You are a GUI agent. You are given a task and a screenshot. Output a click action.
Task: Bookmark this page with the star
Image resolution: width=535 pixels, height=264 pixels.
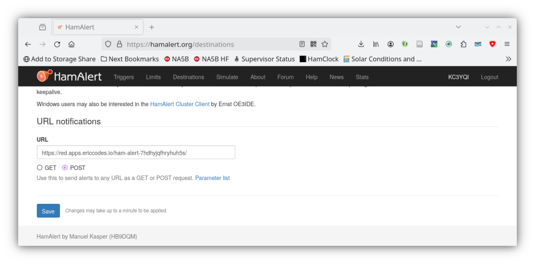click(325, 44)
